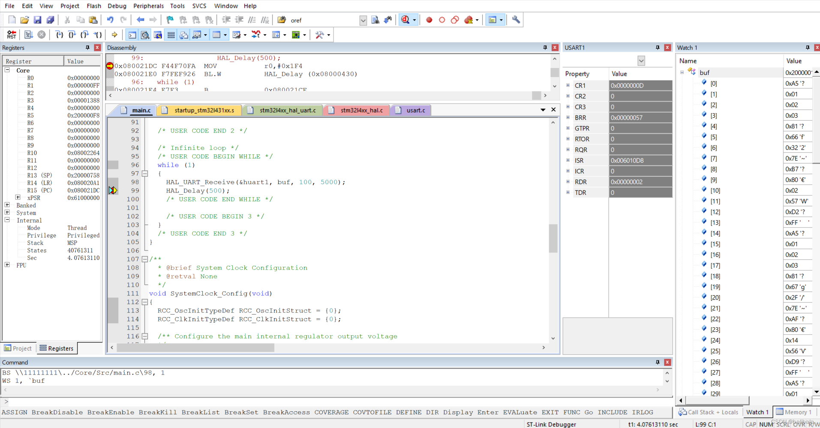
Task: Expand the CR1 property in USART1
Action: pos(568,85)
